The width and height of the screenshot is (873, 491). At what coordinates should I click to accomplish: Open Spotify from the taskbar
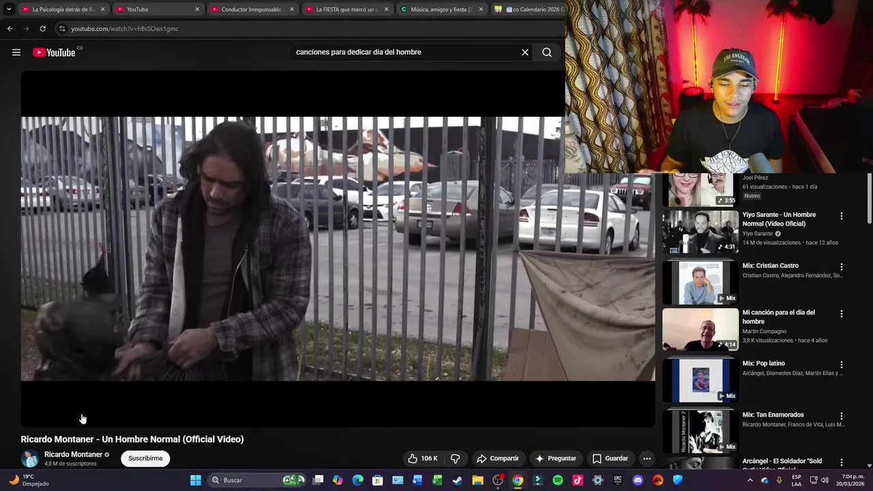pos(558,480)
